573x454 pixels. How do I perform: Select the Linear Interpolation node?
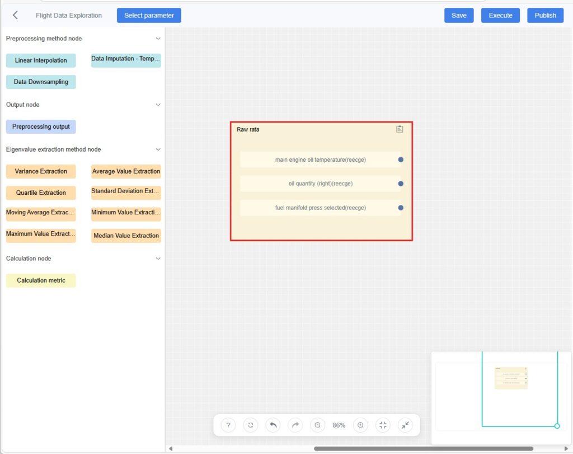pyautogui.click(x=41, y=60)
